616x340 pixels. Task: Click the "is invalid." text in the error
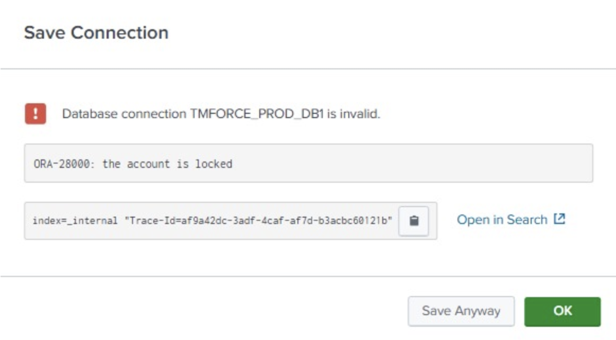tap(354, 114)
